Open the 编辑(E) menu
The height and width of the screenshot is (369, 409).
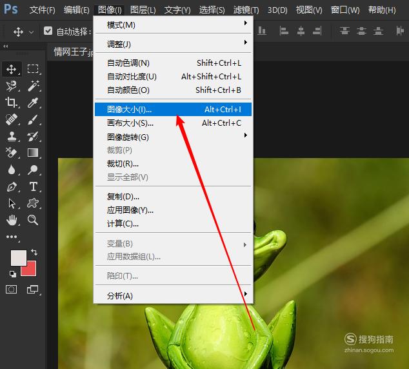[76, 10]
